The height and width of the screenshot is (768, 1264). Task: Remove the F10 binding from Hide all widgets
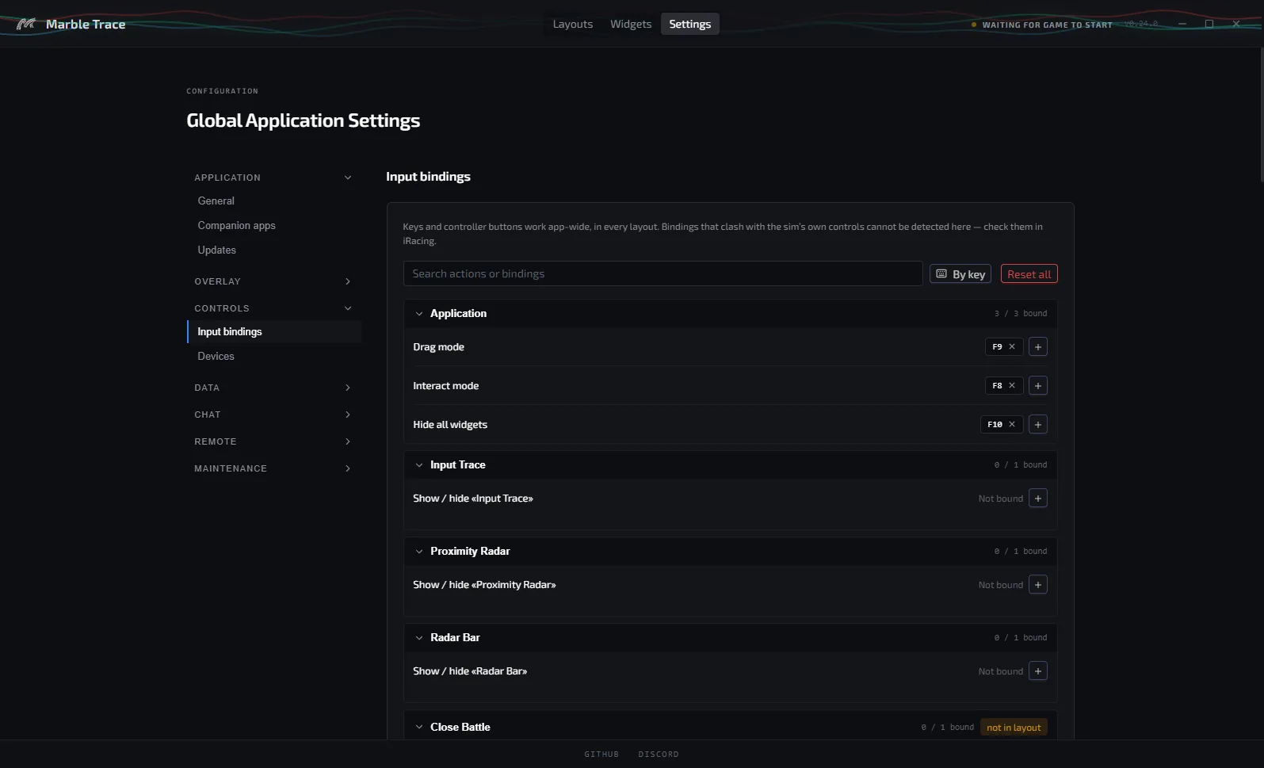(1012, 424)
